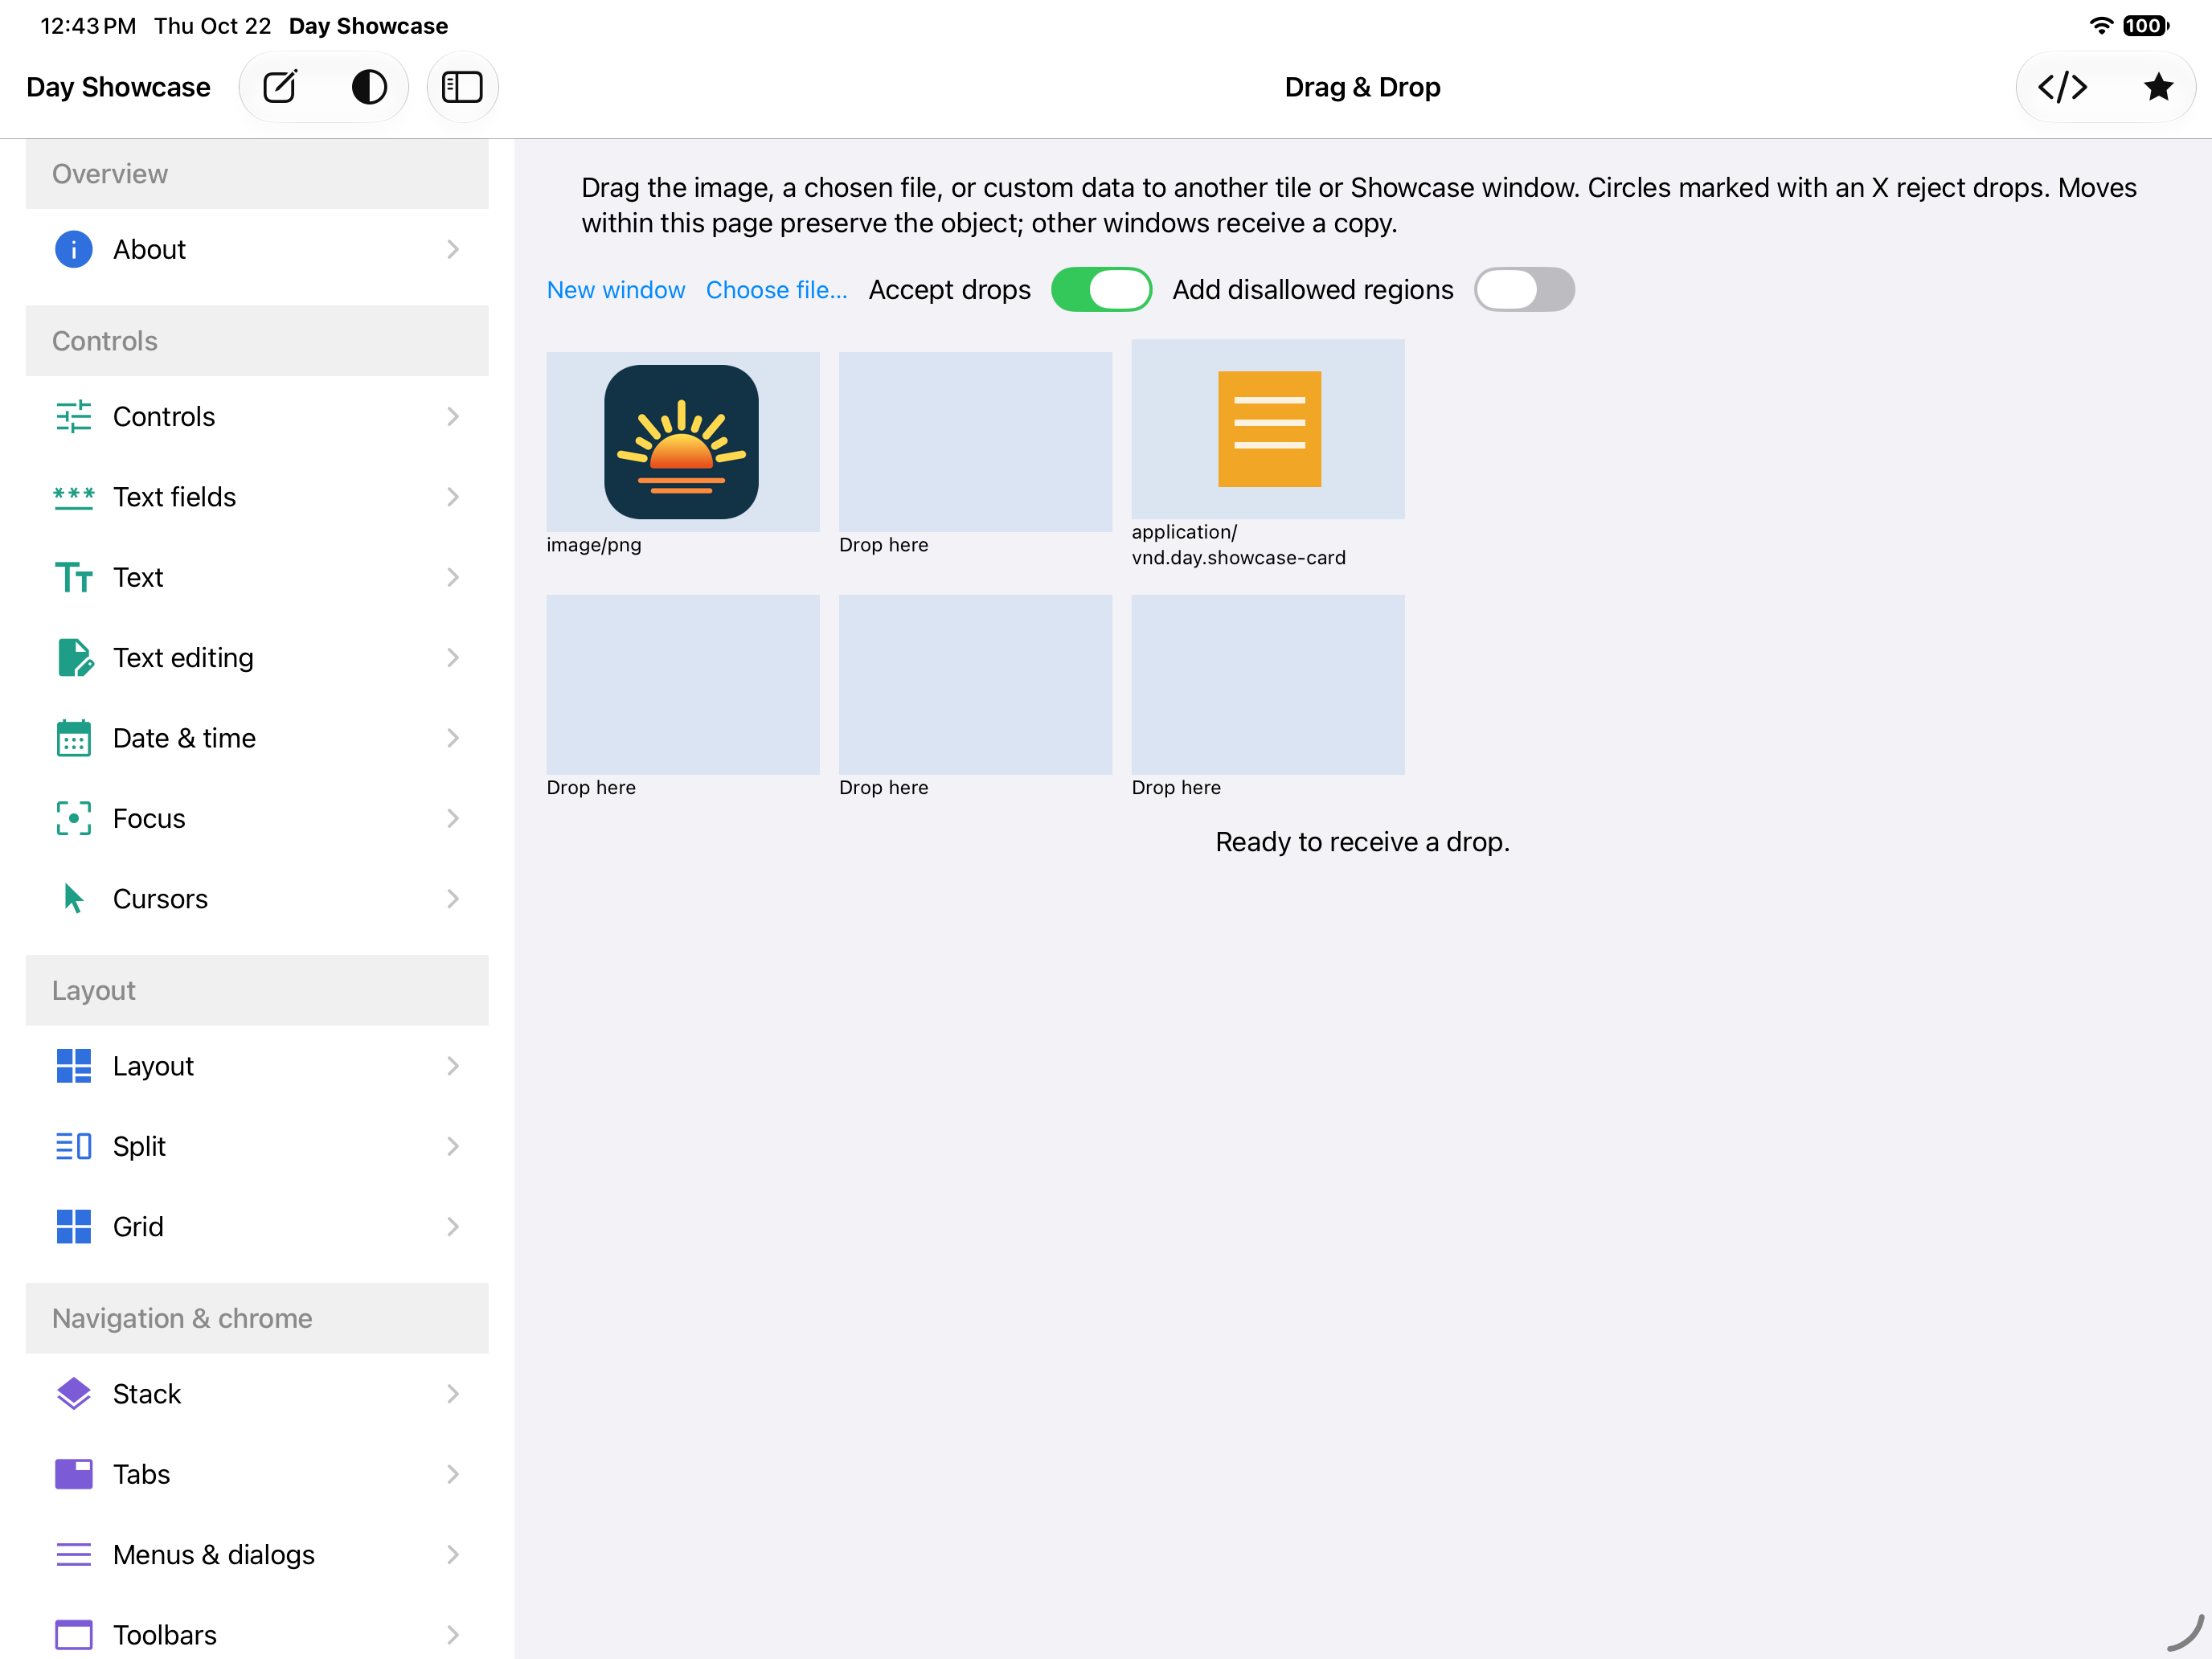Tap the compose/edit pencil icon
This screenshot has width=2212, height=1659.
(280, 87)
